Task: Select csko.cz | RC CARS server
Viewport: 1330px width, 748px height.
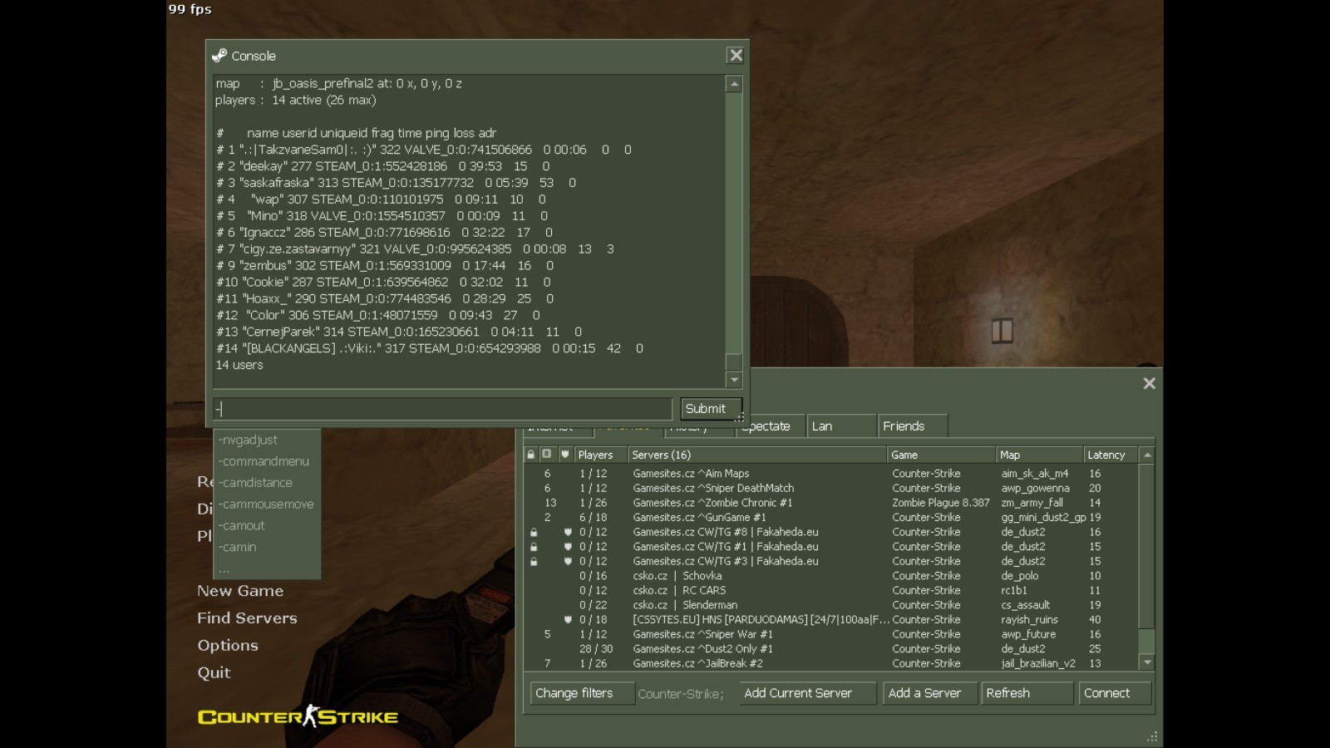Action: tap(831, 590)
